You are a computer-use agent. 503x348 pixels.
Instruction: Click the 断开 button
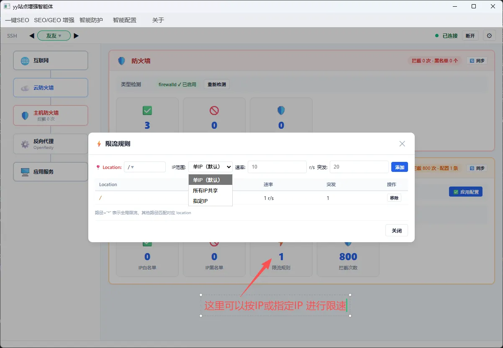[x=470, y=36]
